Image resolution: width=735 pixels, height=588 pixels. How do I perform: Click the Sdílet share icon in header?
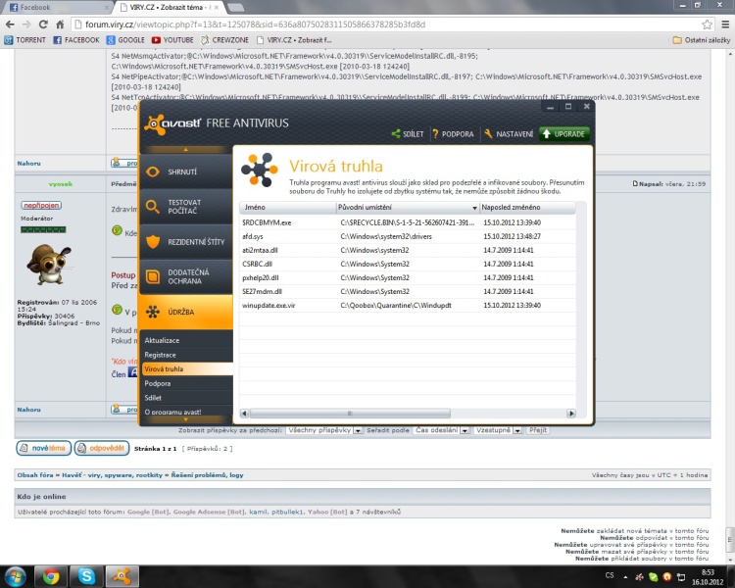pos(396,134)
